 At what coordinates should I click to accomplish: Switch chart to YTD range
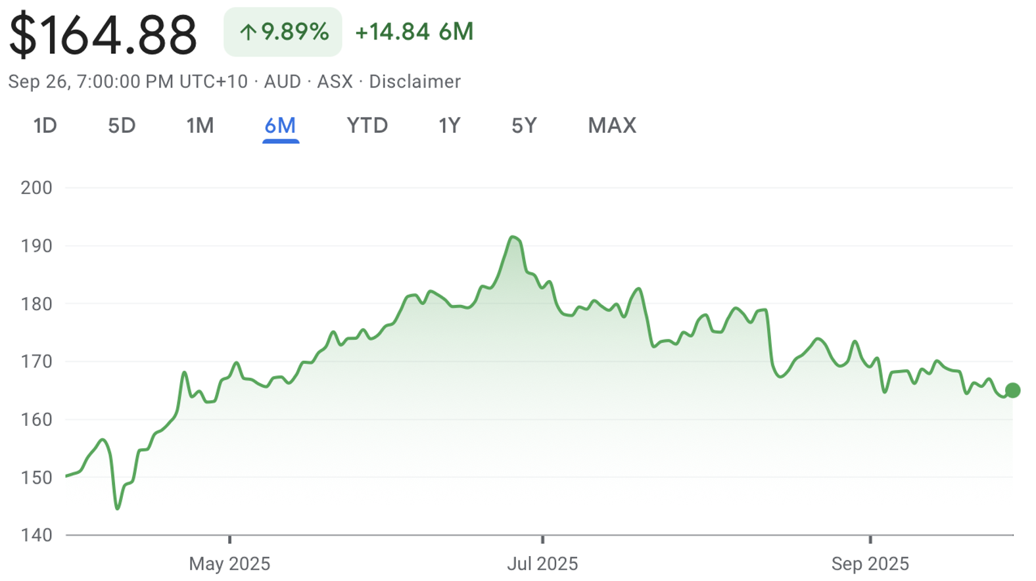tap(367, 126)
